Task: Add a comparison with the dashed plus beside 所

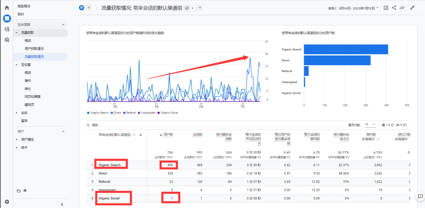Action: point(89,8)
